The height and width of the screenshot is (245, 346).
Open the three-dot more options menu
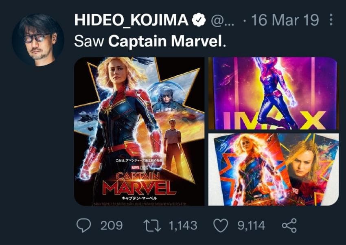coord(331,20)
